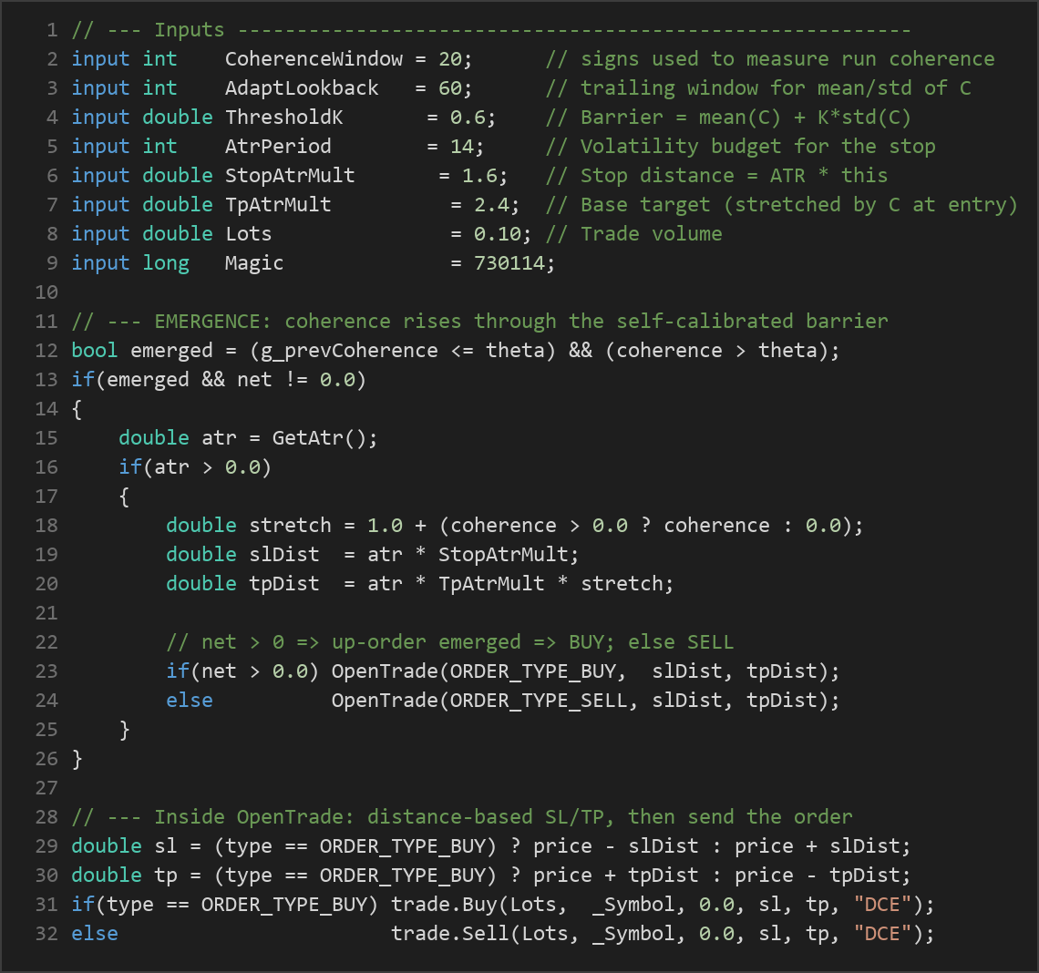Click the AdaptLookback variable name
Viewport: 1039px width, 973px height.
click(x=302, y=88)
